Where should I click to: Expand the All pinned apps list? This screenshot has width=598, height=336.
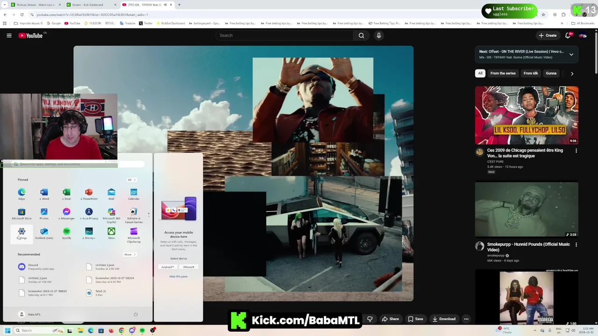point(131,180)
